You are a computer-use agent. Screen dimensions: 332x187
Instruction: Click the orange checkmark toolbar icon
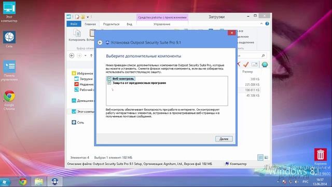coord(245,64)
